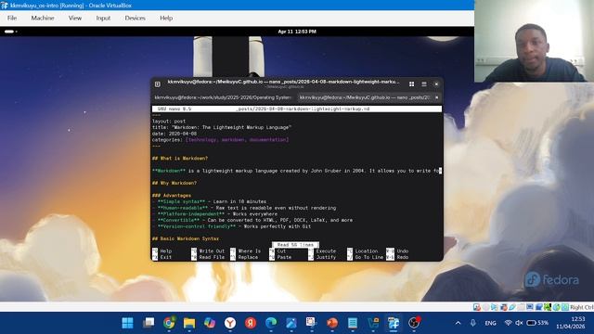The height and width of the screenshot is (334, 594).
Task: Click the VirtualBox optical disk indicator
Action: point(485,307)
